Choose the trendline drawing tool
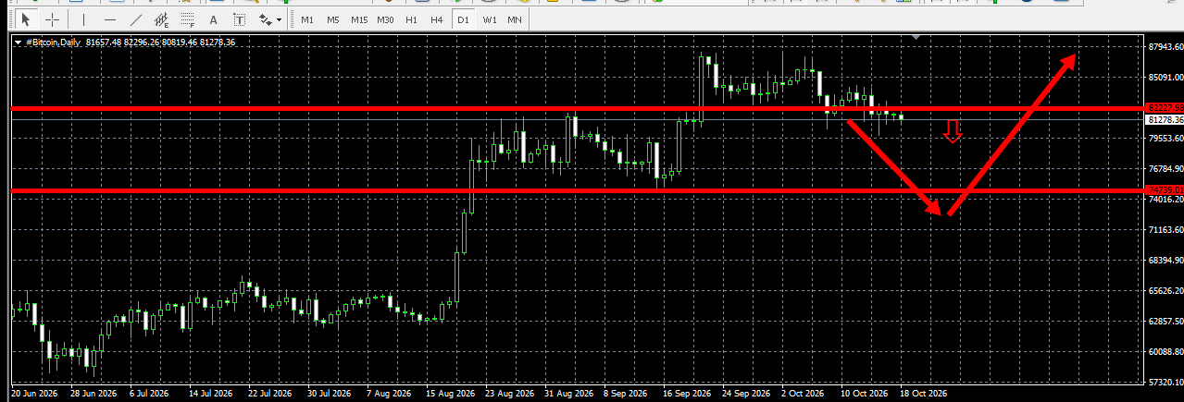 [136, 19]
